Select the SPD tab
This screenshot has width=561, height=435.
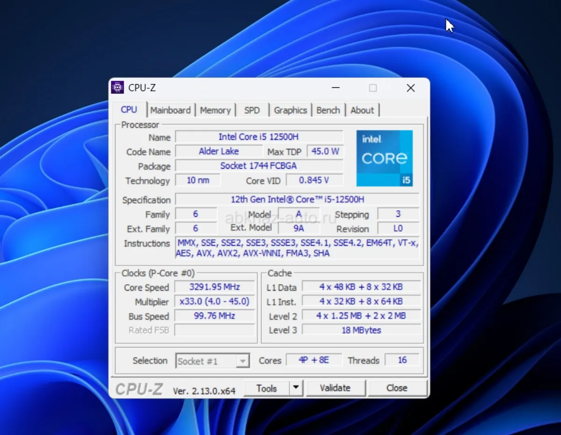click(x=252, y=110)
